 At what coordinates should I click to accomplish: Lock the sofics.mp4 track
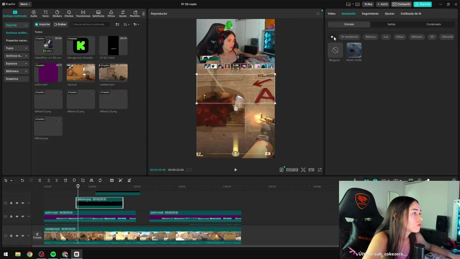click(x=11, y=216)
